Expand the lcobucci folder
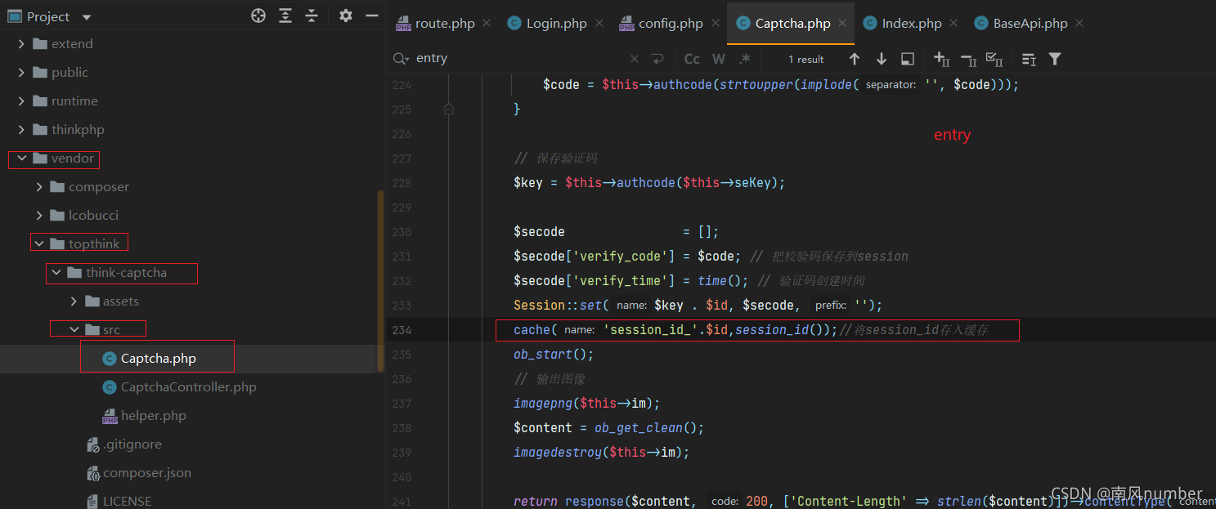The height and width of the screenshot is (509, 1216). [39, 216]
